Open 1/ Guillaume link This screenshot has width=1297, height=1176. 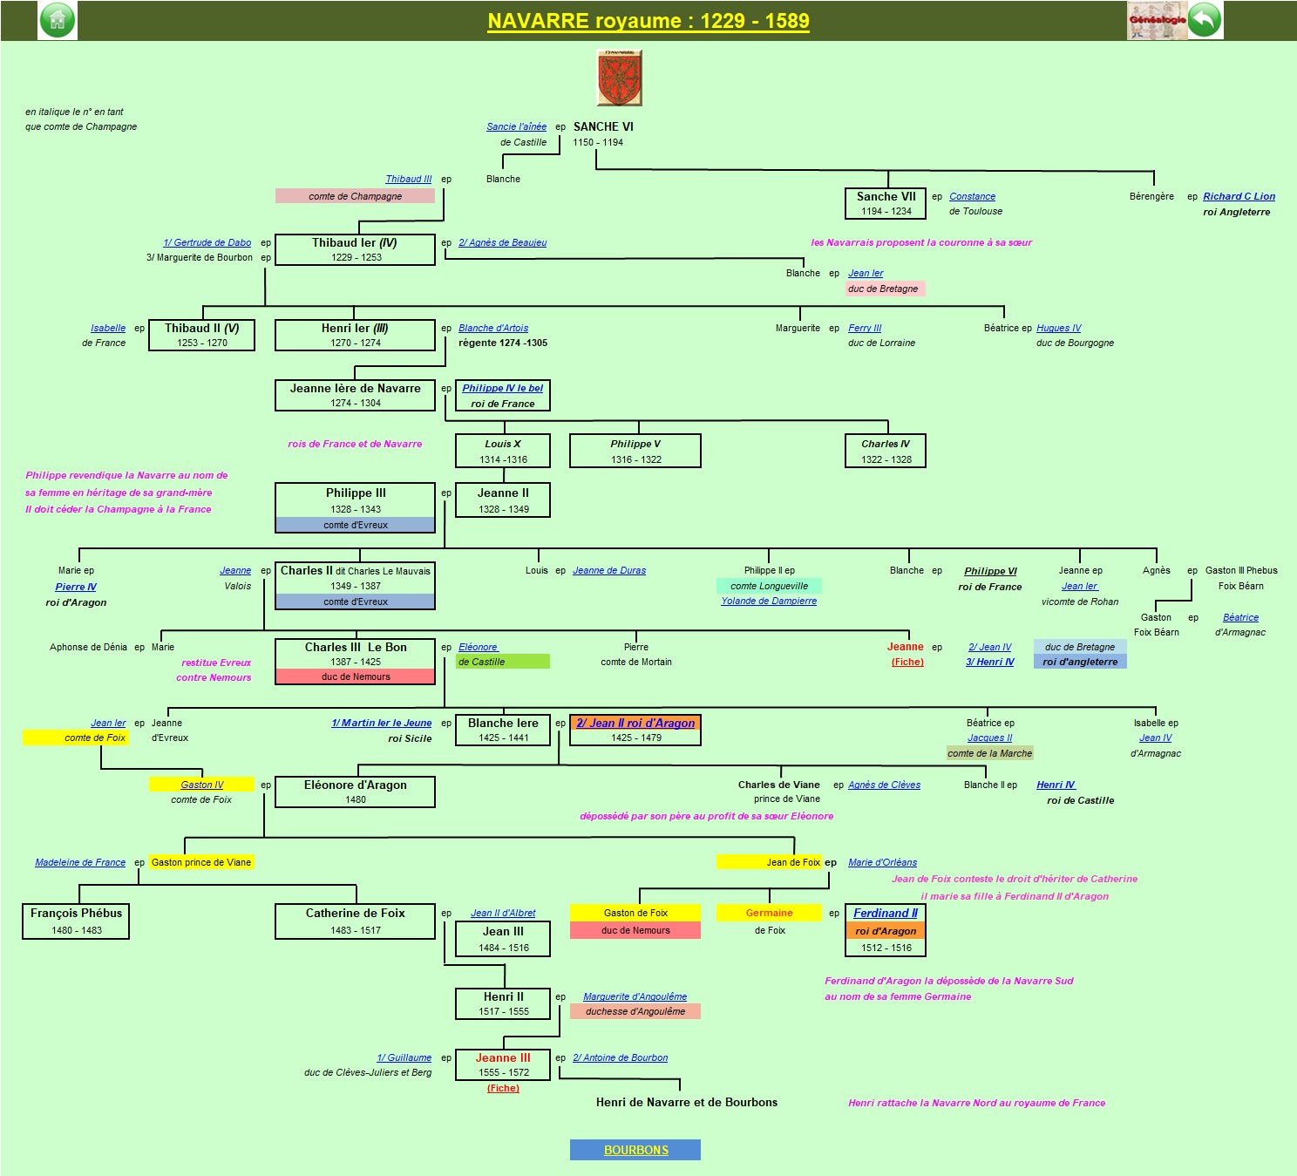coord(404,1057)
